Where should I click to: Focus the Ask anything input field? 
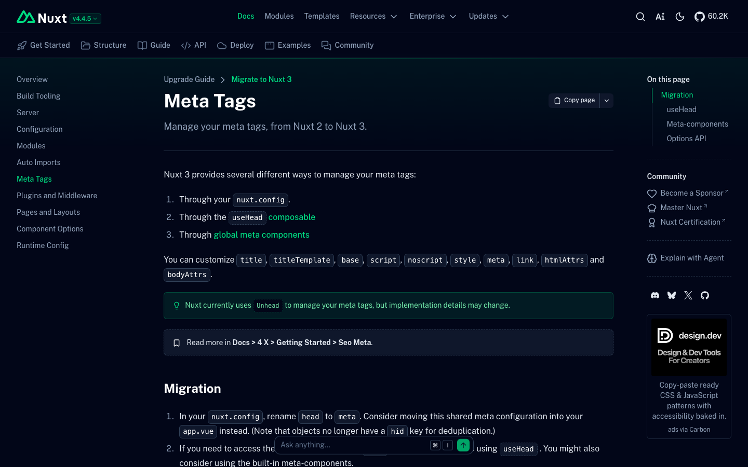(x=353, y=445)
